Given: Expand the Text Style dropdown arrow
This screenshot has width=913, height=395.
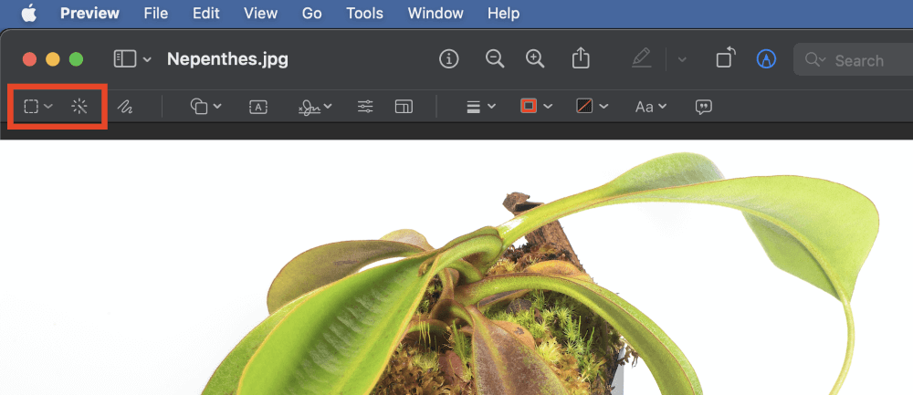Looking at the screenshot, I should tap(662, 107).
